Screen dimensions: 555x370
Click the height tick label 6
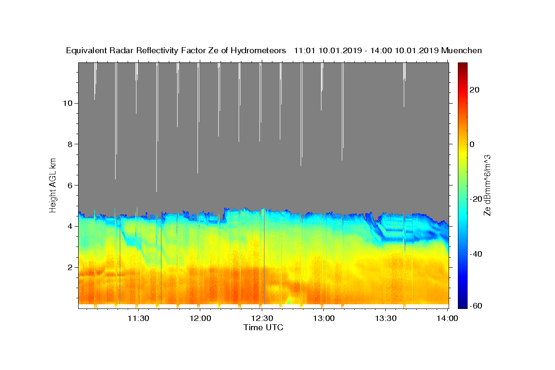coord(71,185)
